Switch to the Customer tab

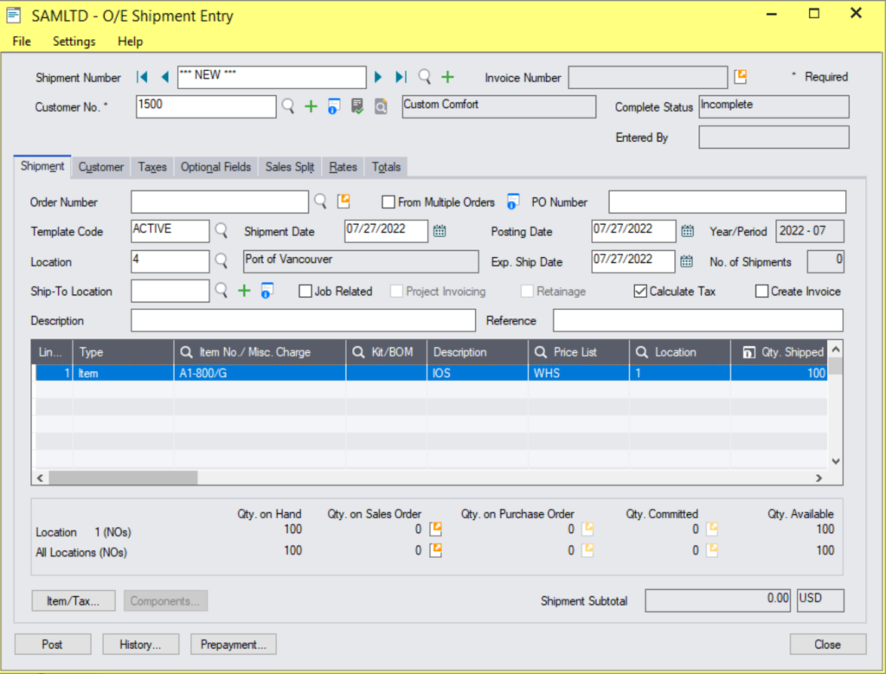(x=101, y=167)
